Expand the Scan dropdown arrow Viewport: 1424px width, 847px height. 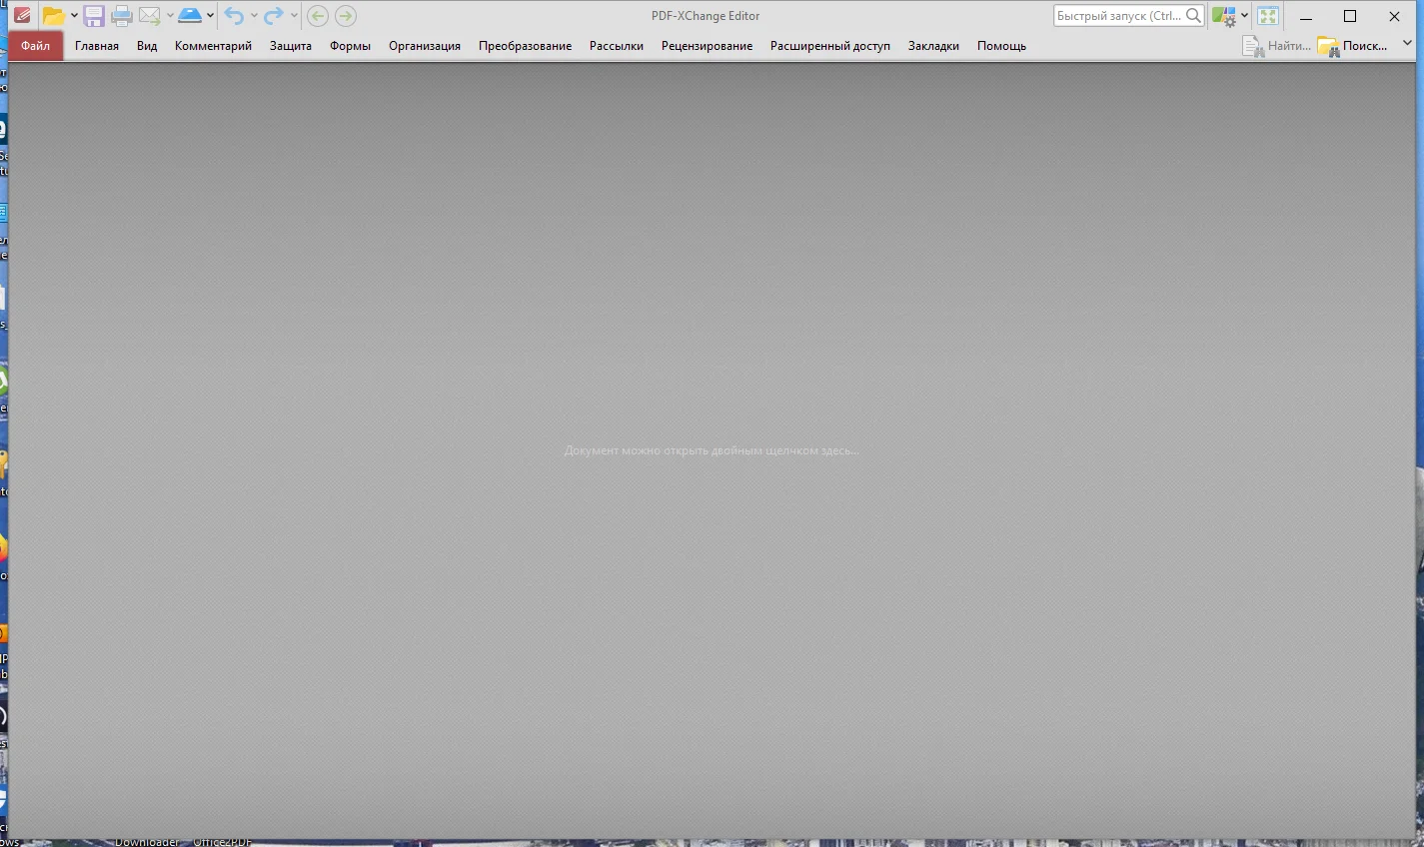(210, 16)
